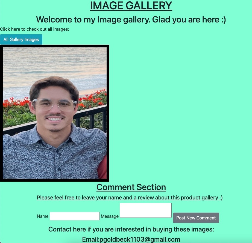Click the Message field label
Image resolution: width=252 pixels, height=243 pixels.
pyautogui.click(x=110, y=216)
